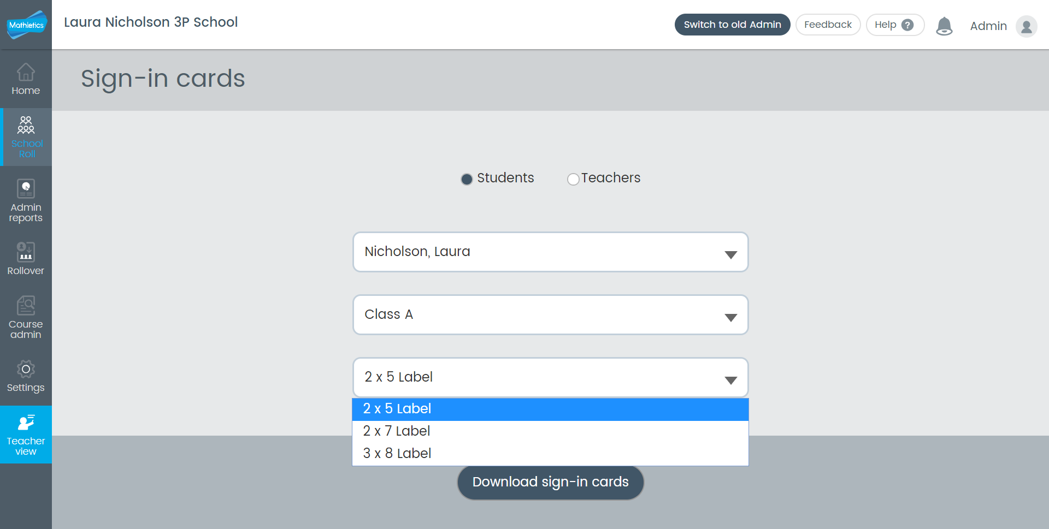The width and height of the screenshot is (1049, 529).
Task: Choose the 2 x 7 Label option
Action: click(550, 431)
